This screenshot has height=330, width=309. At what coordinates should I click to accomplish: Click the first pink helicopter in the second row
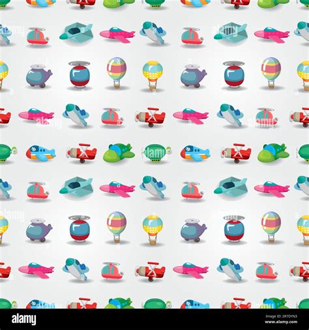click(38, 37)
